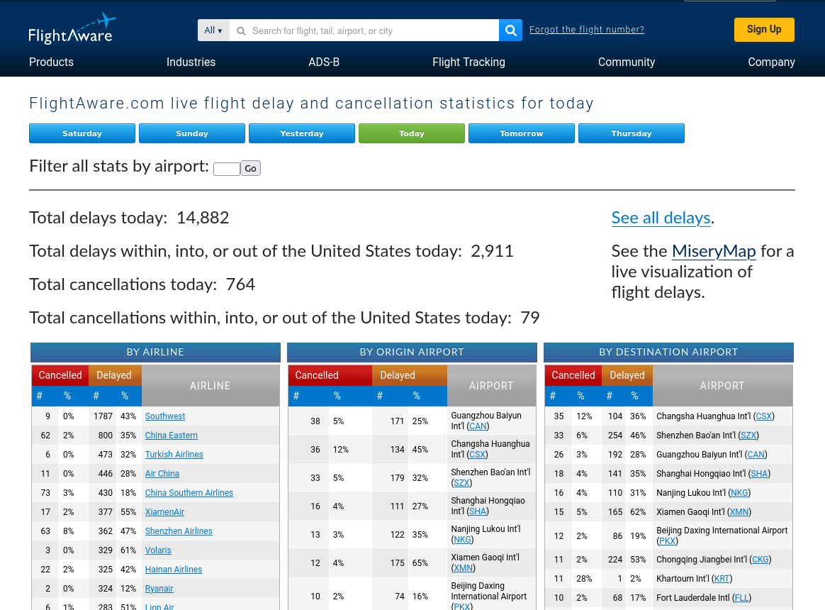Open the Shenzhen Airlines link
825x610 pixels.
click(x=179, y=531)
